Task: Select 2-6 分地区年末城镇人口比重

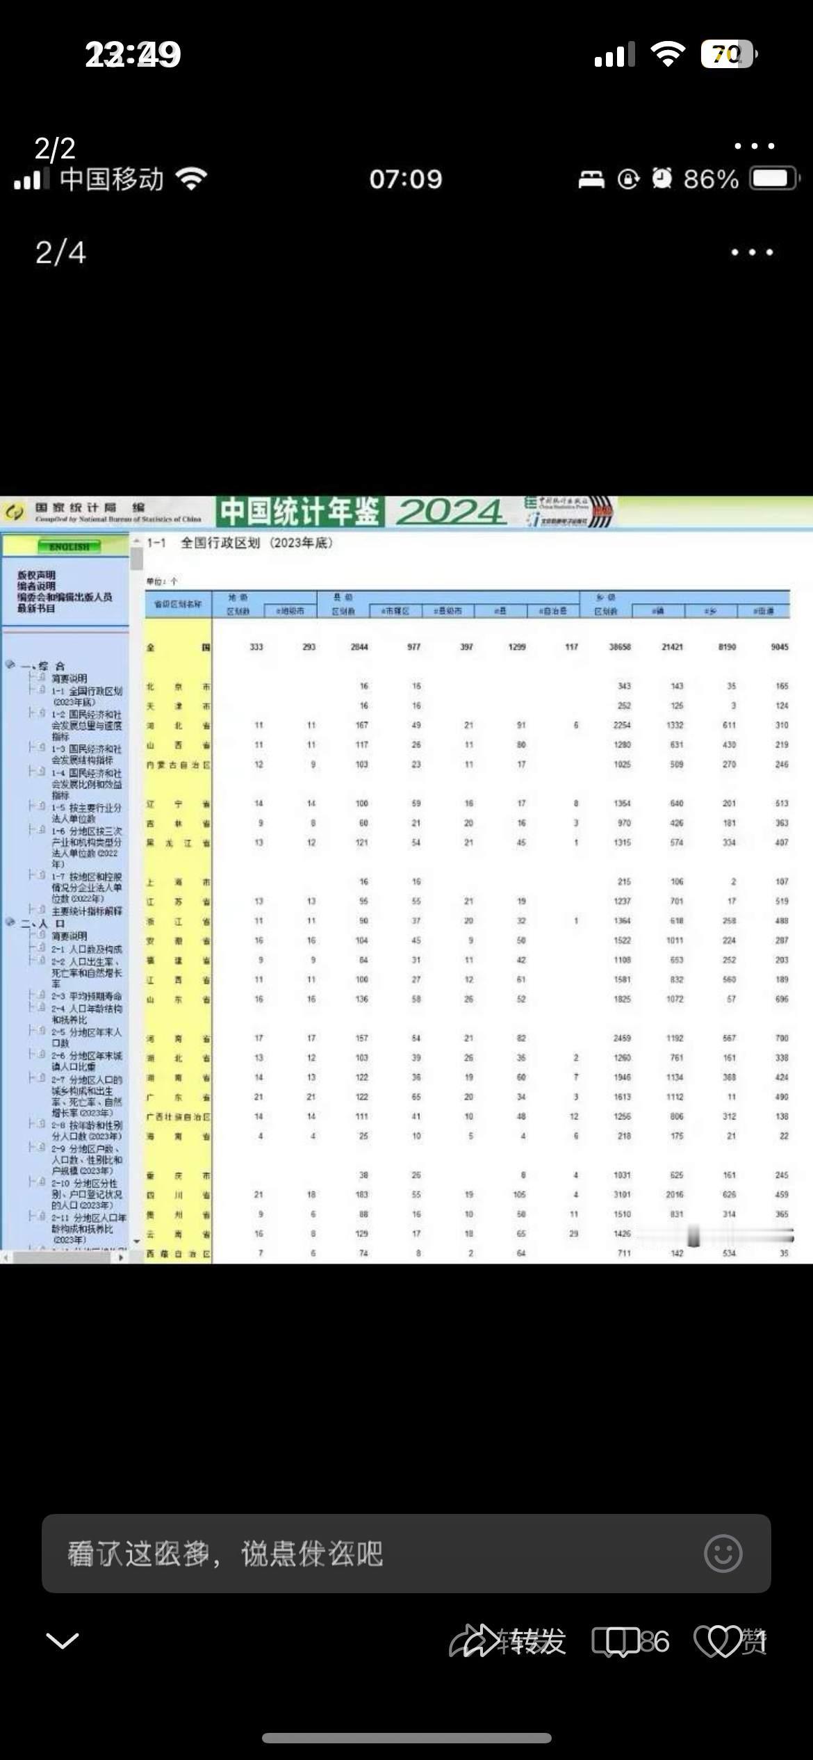Action: pos(87,1061)
